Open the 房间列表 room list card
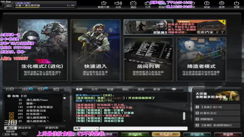This screenshot has height=137, width=244. pos(148,59)
